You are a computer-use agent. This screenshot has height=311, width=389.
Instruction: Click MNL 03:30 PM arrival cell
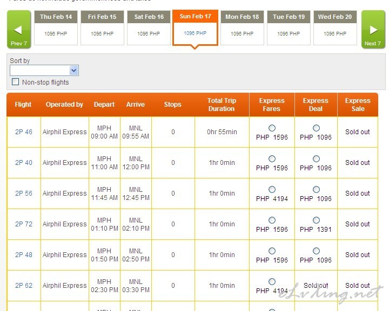tap(136, 285)
